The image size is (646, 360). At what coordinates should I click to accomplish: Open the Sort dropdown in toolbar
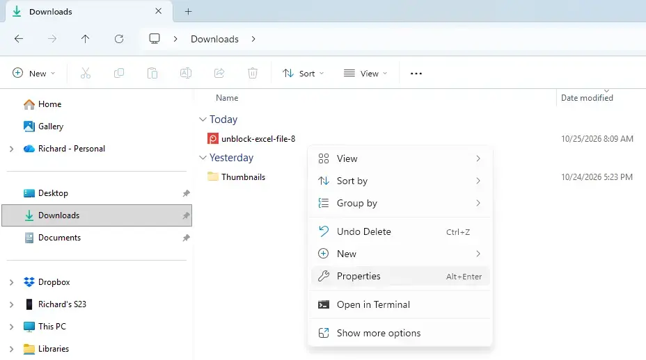(x=304, y=73)
